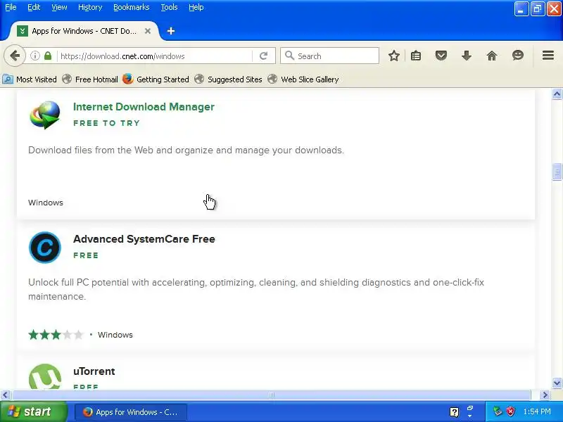
Task: Open the Downloads arrow panel
Action: pyautogui.click(x=467, y=56)
